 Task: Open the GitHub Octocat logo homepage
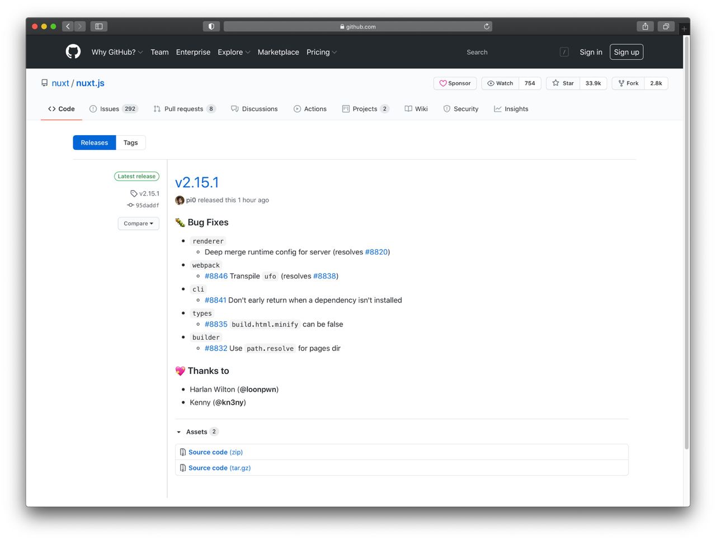pyautogui.click(x=73, y=51)
